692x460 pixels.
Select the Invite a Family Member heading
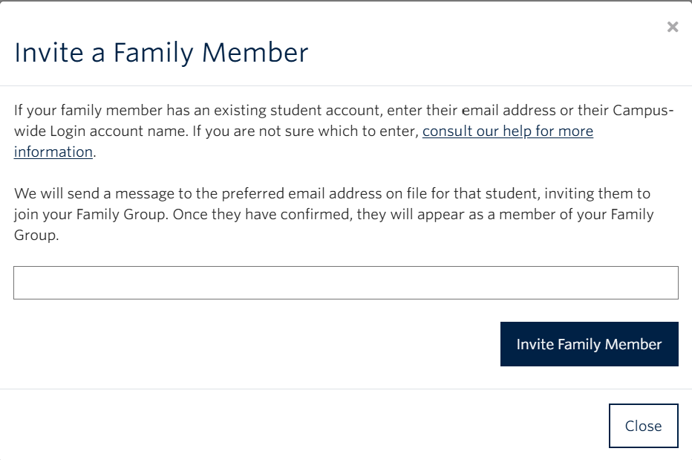160,53
